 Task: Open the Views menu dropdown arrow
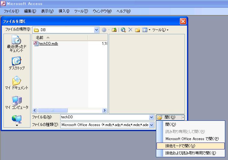click(149, 30)
